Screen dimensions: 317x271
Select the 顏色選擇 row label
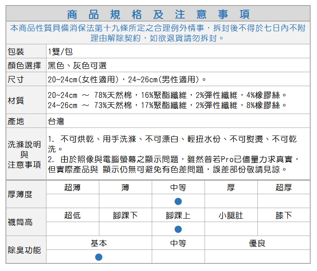coord(25,65)
